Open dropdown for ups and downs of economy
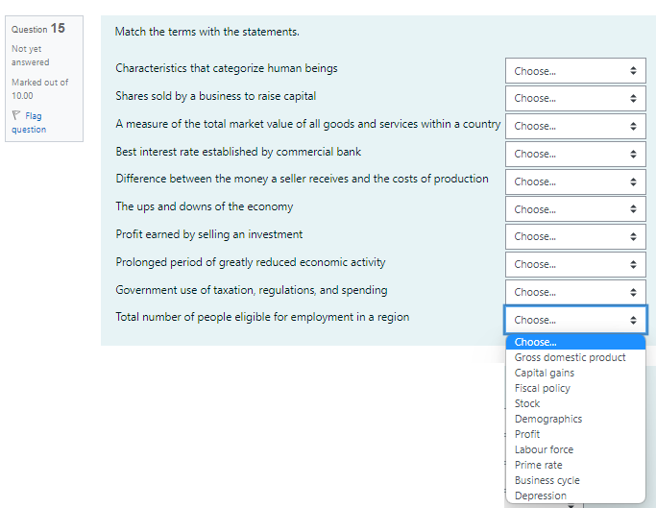 coord(575,209)
